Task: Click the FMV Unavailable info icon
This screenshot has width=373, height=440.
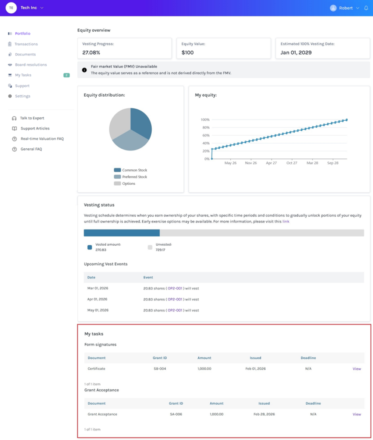Action: click(84, 70)
